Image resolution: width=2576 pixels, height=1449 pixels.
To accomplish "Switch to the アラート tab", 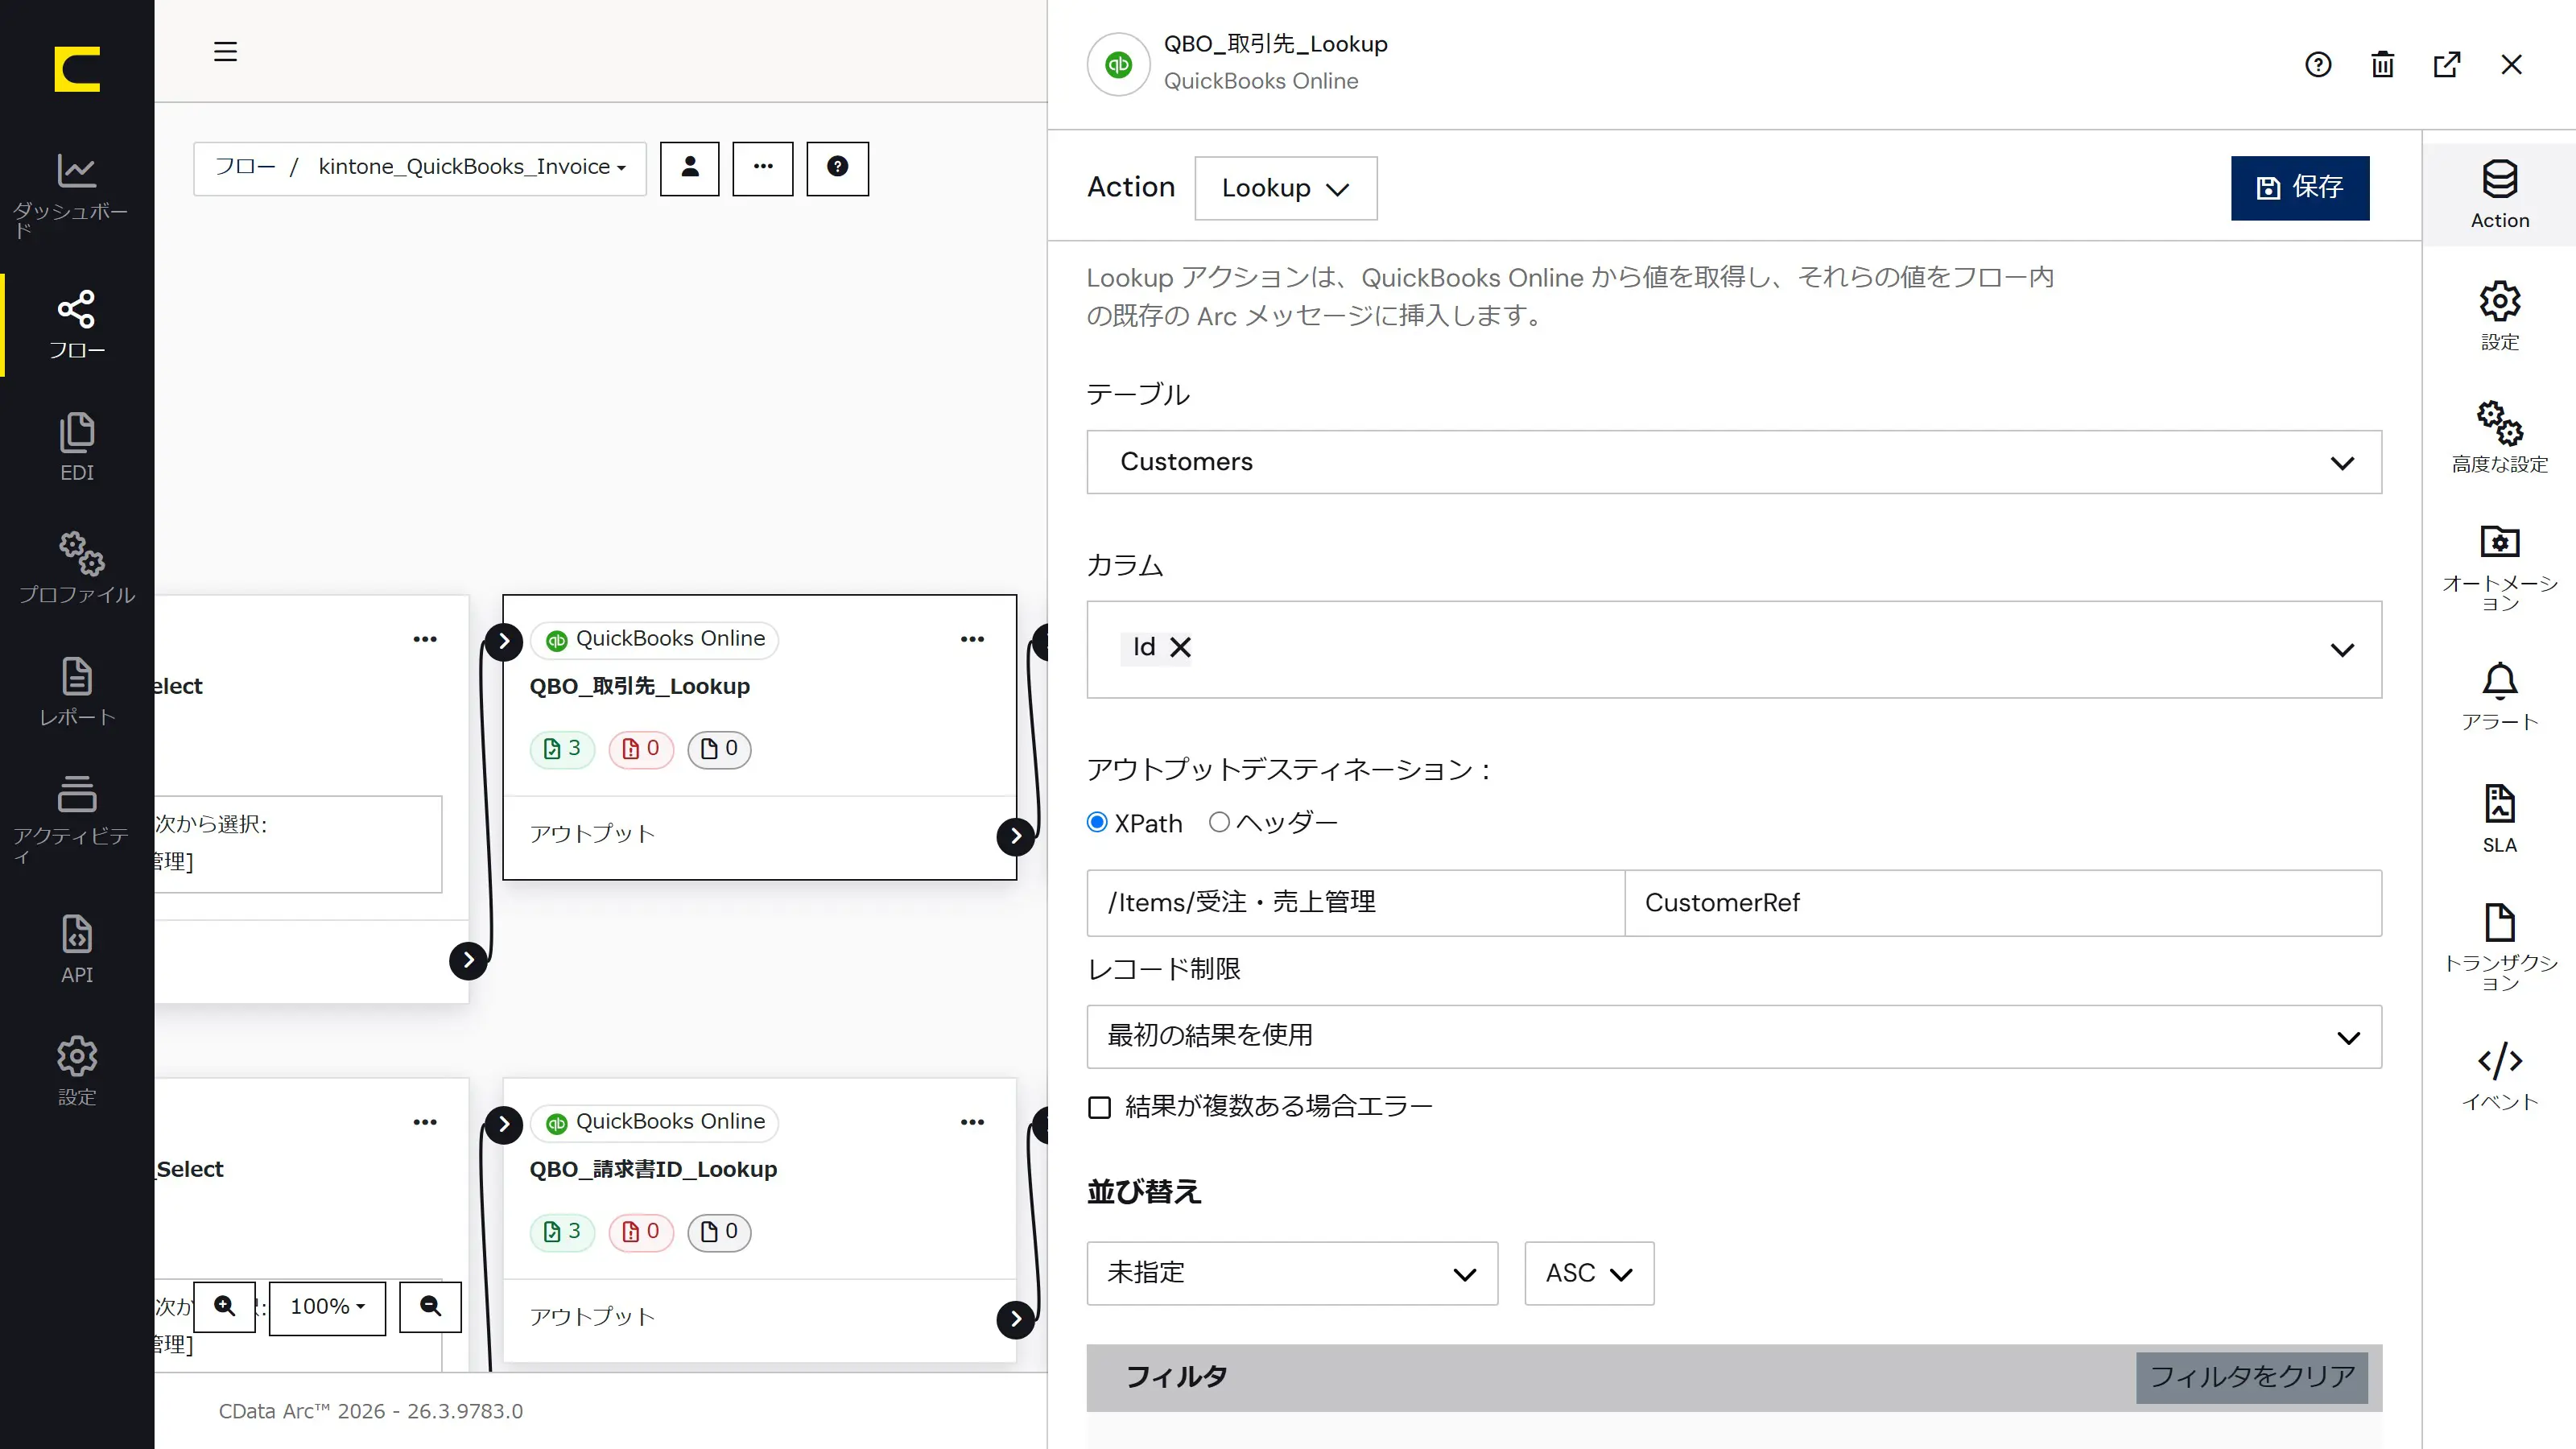I will click(x=2500, y=696).
